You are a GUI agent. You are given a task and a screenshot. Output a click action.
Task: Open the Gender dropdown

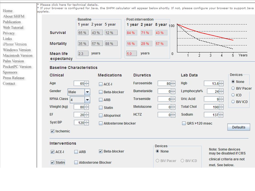pos(87,92)
